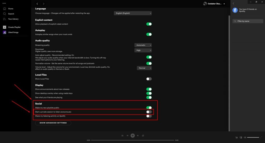265x143 pixels.
Task: Toggle new release announcements switch
Action: coord(149,89)
